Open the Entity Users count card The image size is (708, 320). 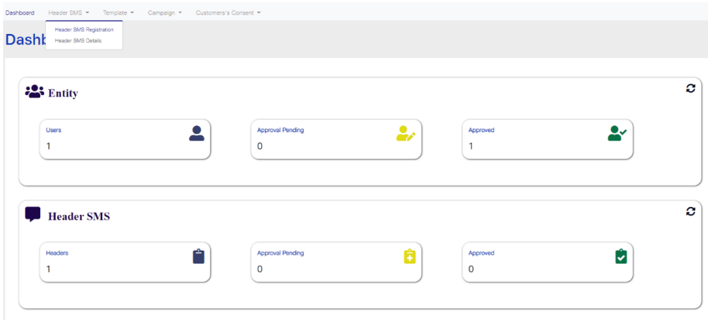[125, 139]
